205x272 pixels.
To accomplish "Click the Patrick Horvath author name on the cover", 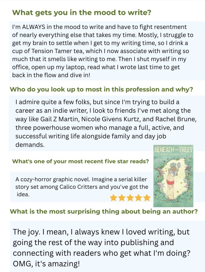I will tap(173, 203).
